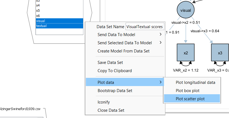The width and height of the screenshot is (229, 118).
Task: Choose Plot longitudinal data
Action: (195, 82)
